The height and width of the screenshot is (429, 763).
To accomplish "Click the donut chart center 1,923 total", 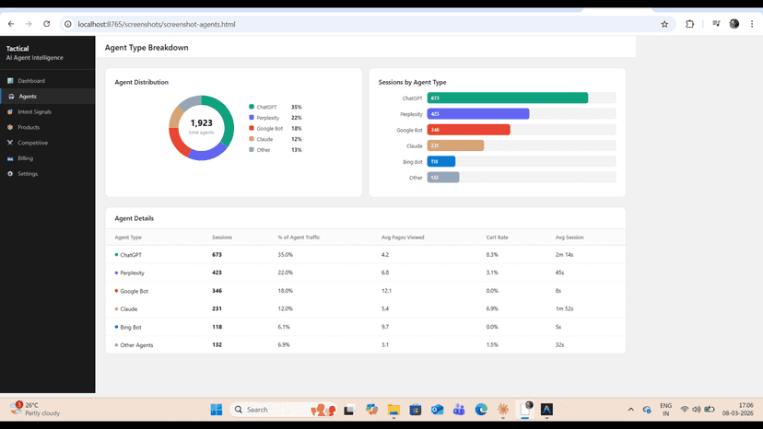I will [x=202, y=126].
